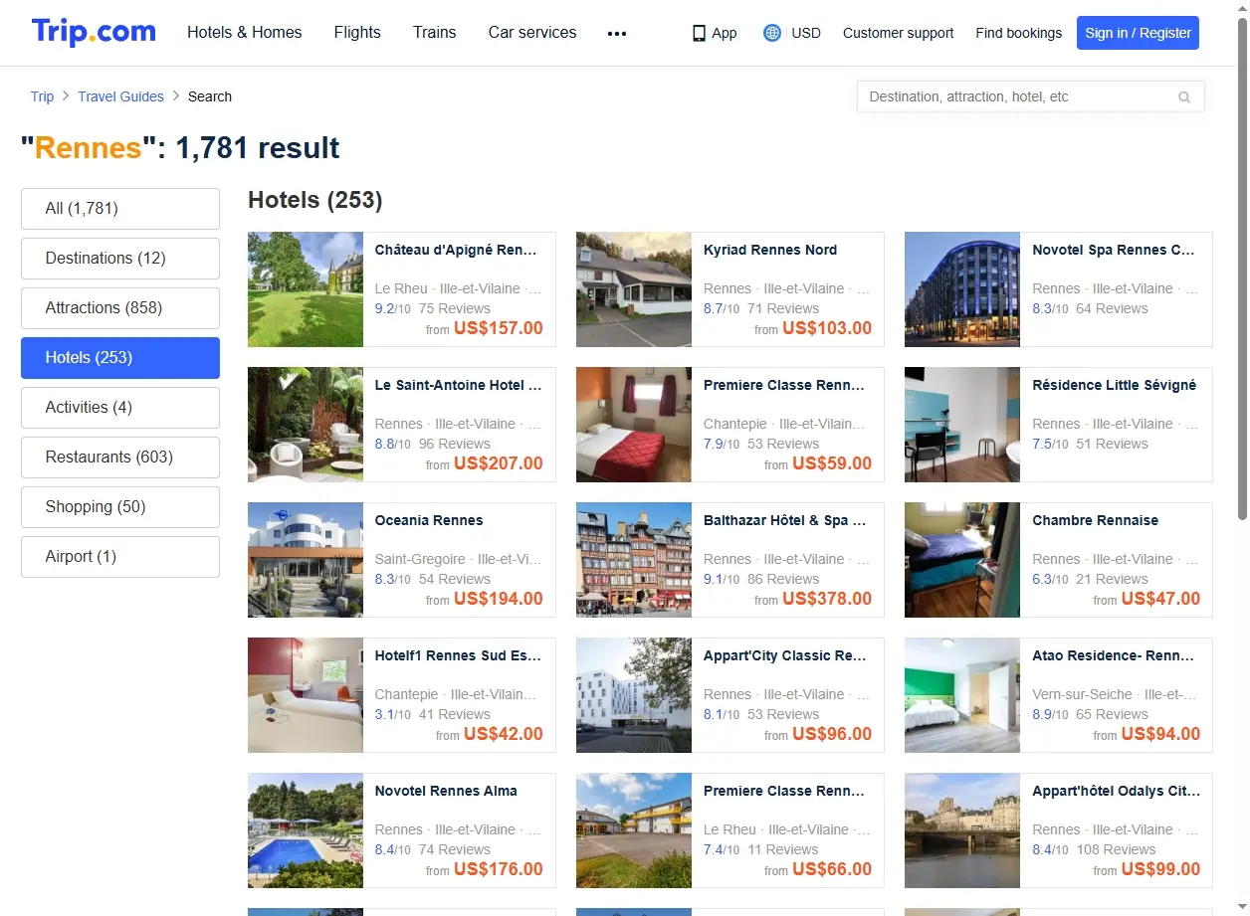Screen dimensions: 1250x916
Task: Open Château d'Apigné hotel photo
Action: coord(306,289)
